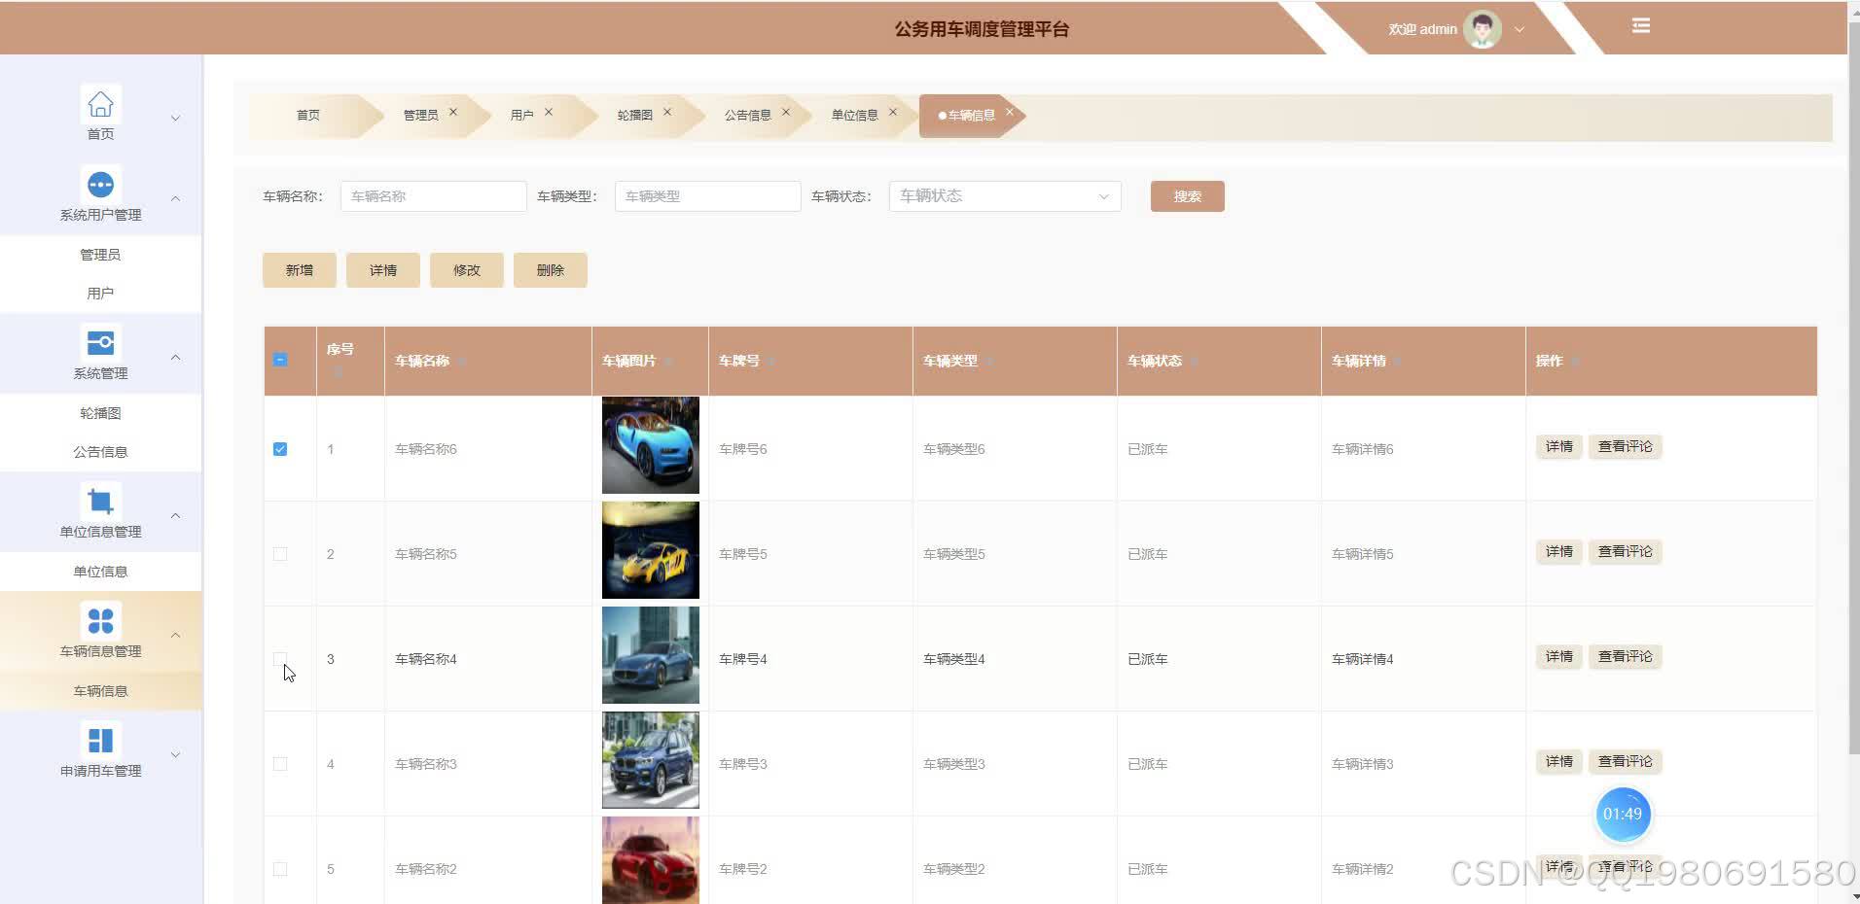Click the 新增 button to add vehicle
This screenshot has height=904, width=1860.
click(299, 269)
